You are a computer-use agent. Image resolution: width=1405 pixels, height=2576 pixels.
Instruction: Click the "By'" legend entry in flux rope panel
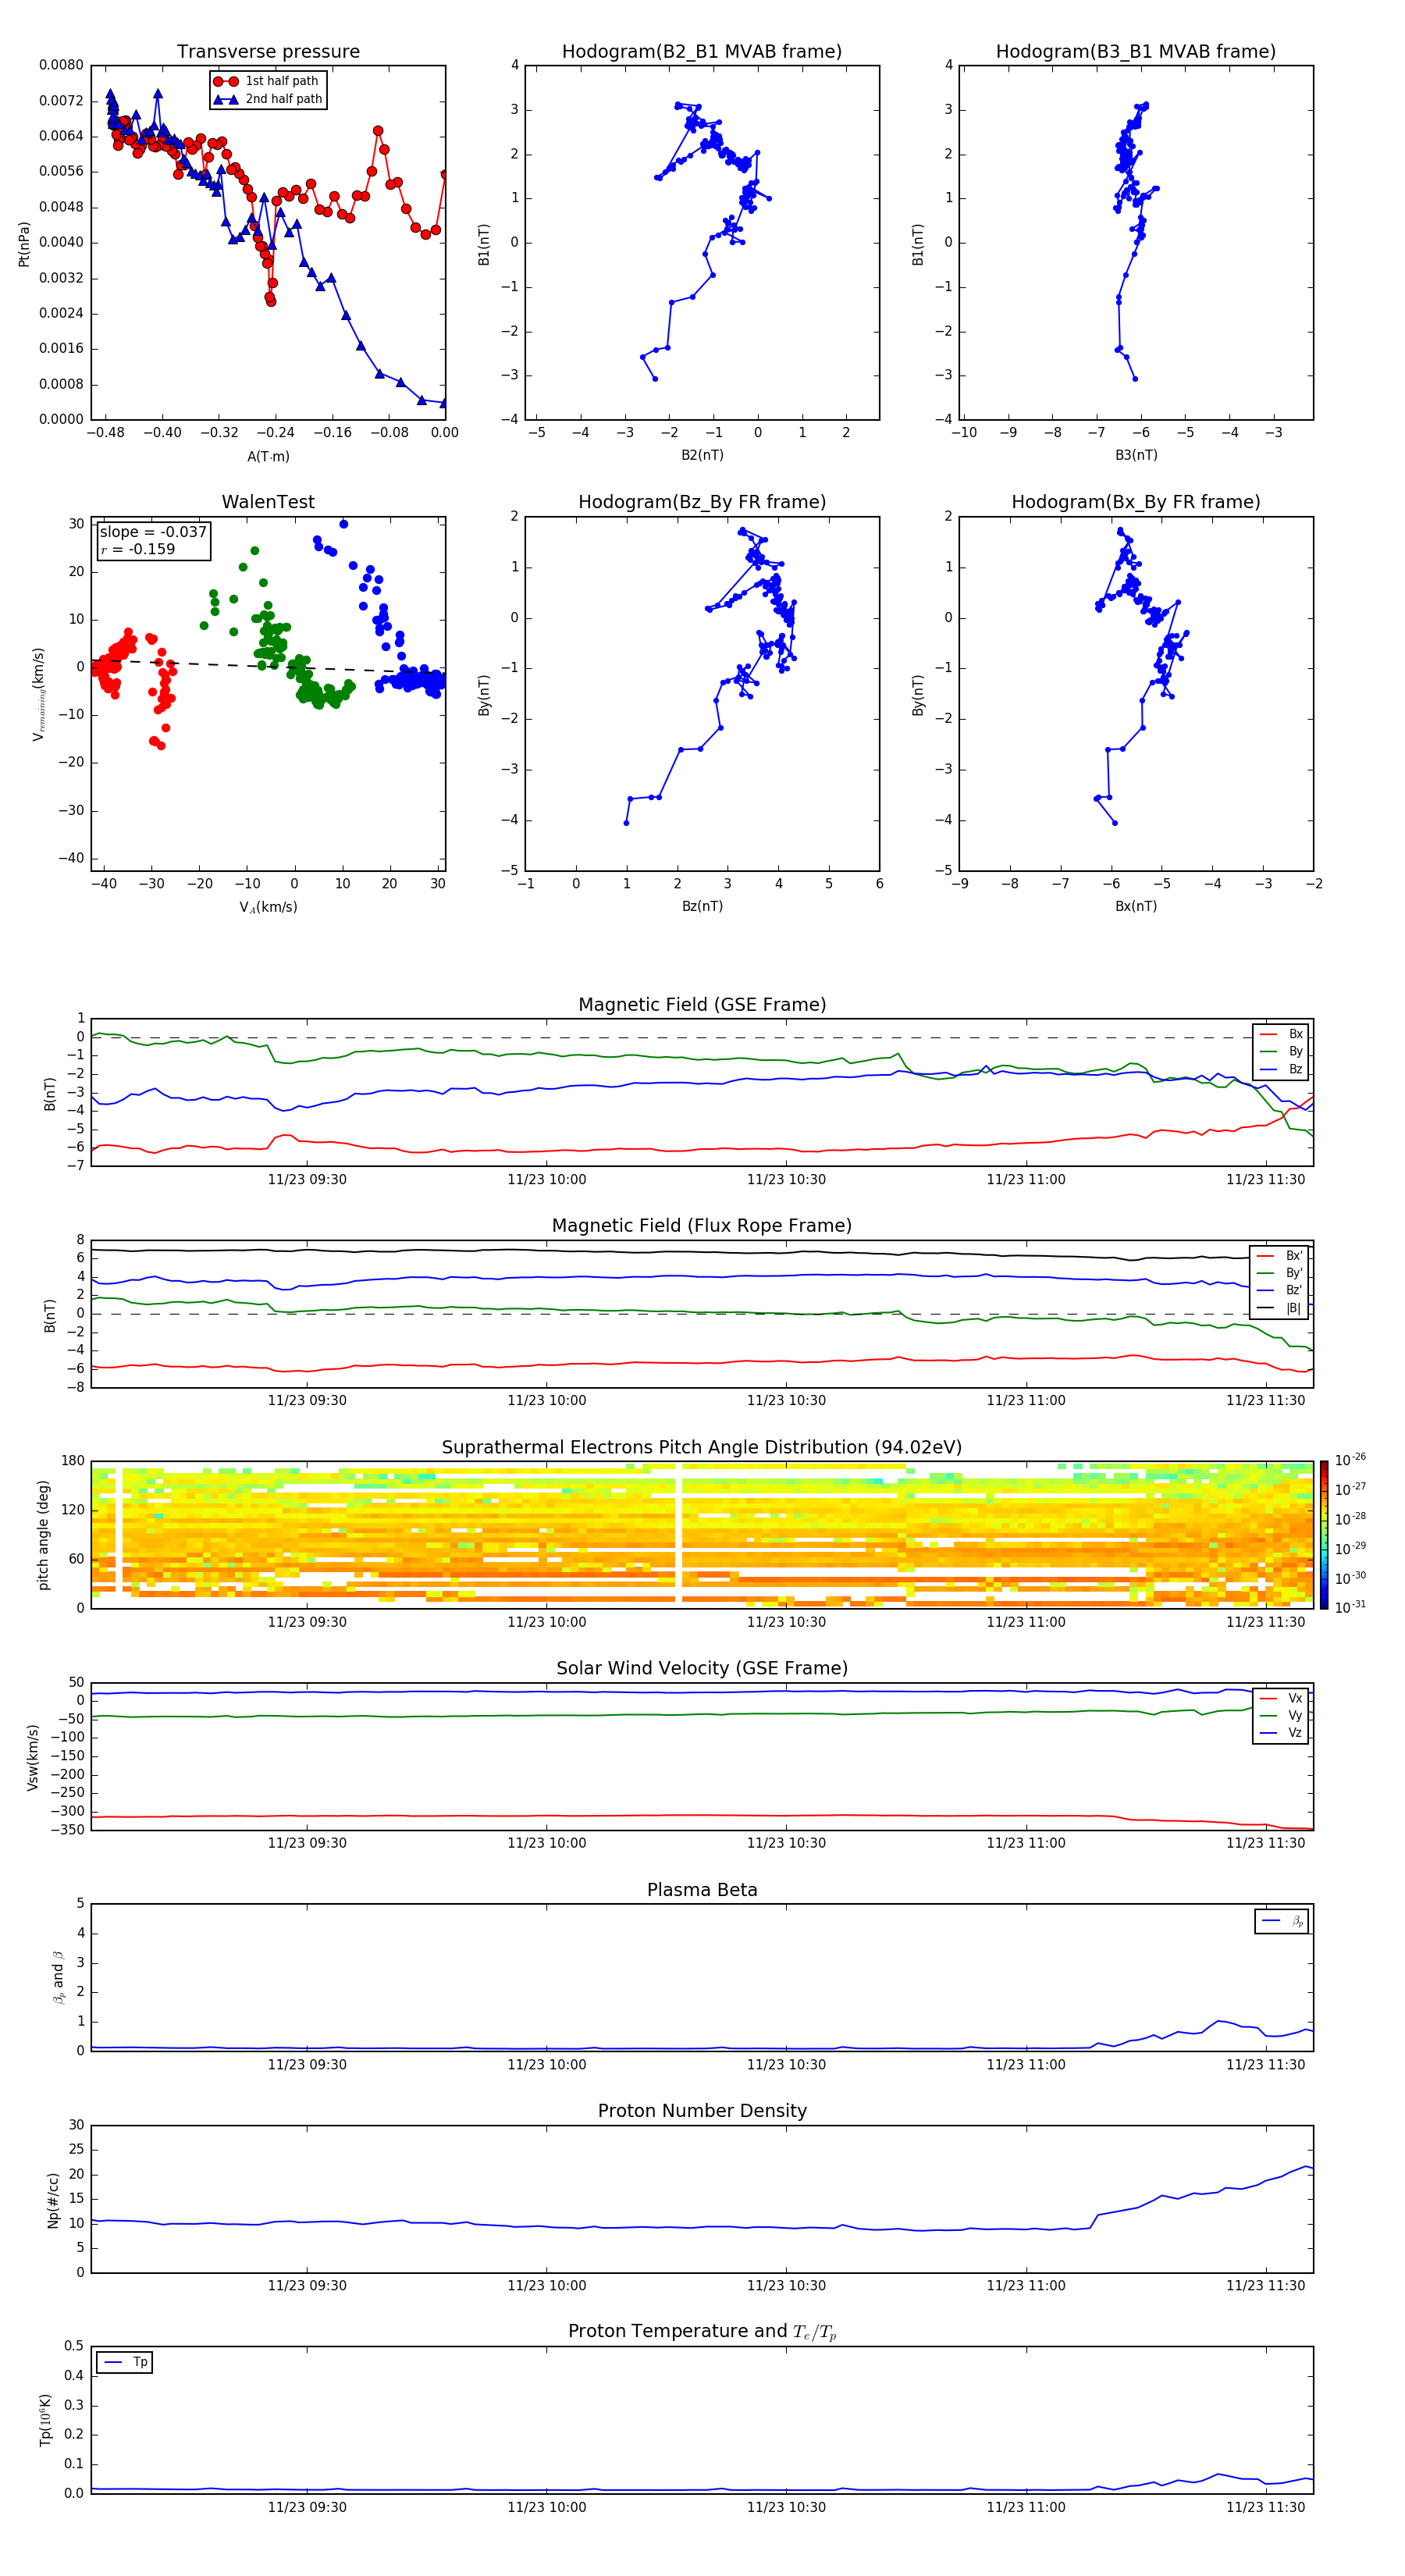coord(1280,1273)
